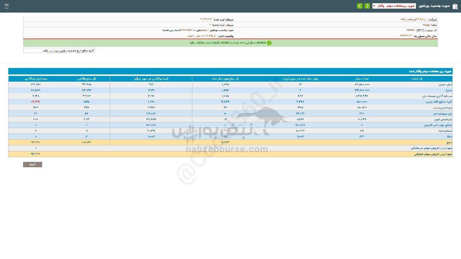Click the total (جمع) row label
Viewport: 461px width, 259px height.
(x=449, y=142)
